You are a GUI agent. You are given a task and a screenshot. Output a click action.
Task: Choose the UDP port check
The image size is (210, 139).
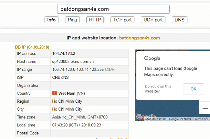153,20
